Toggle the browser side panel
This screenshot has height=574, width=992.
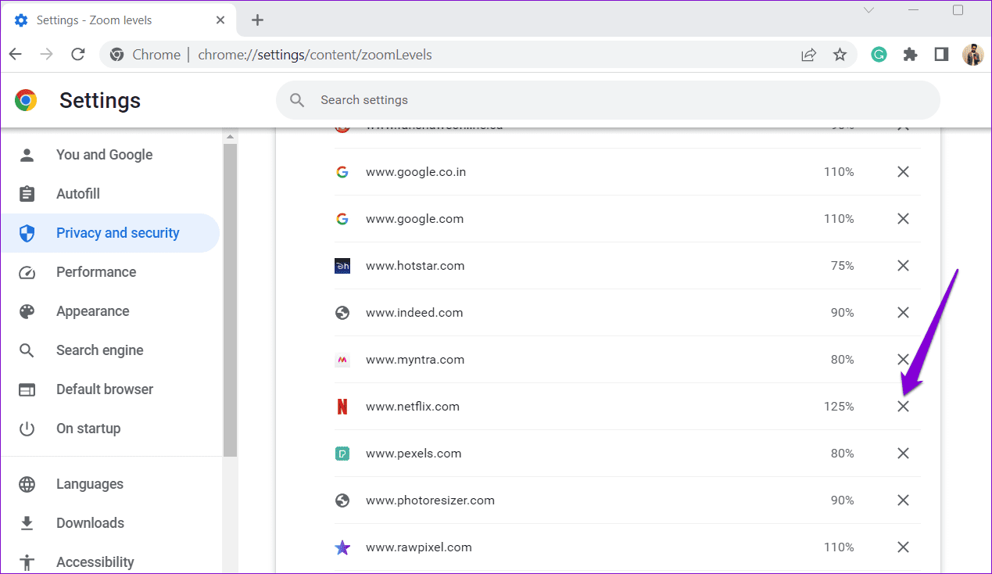click(941, 55)
